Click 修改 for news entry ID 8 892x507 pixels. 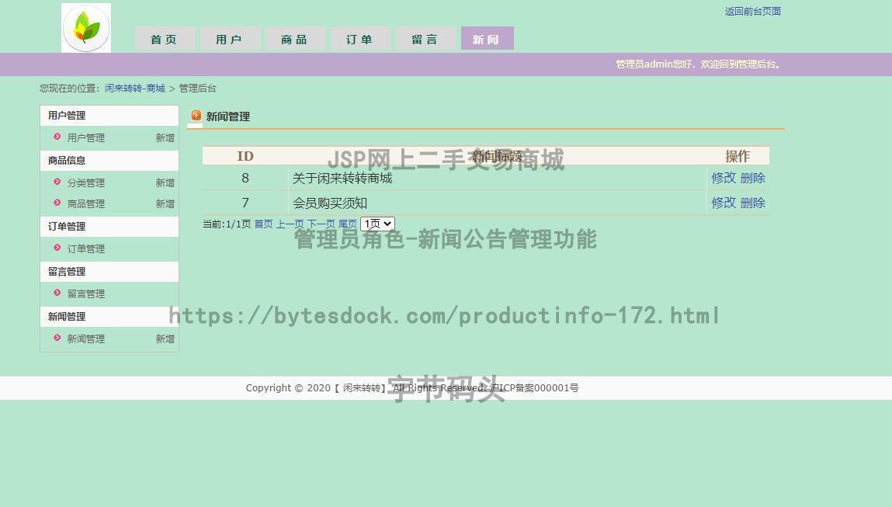pos(722,178)
